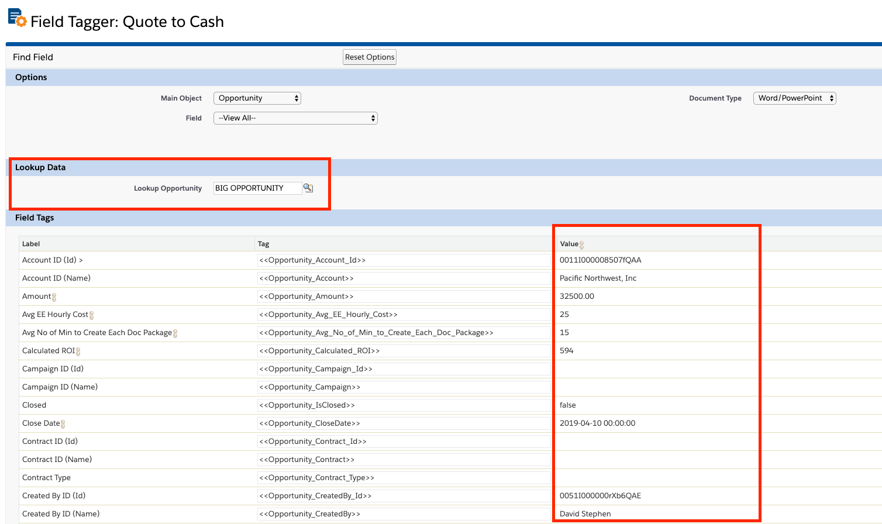Screen dimensions: 882x524
Task: Open the Lookup Opportunity search magnifier icon
Action: tap(308, 188)
